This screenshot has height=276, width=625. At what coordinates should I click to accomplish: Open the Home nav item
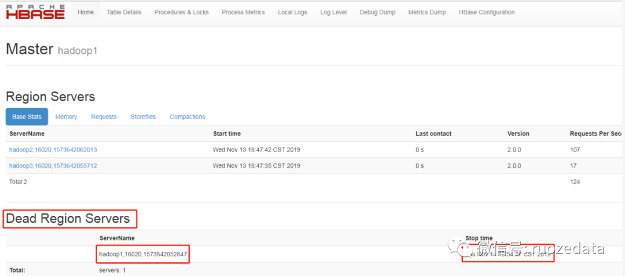point(86,12)
